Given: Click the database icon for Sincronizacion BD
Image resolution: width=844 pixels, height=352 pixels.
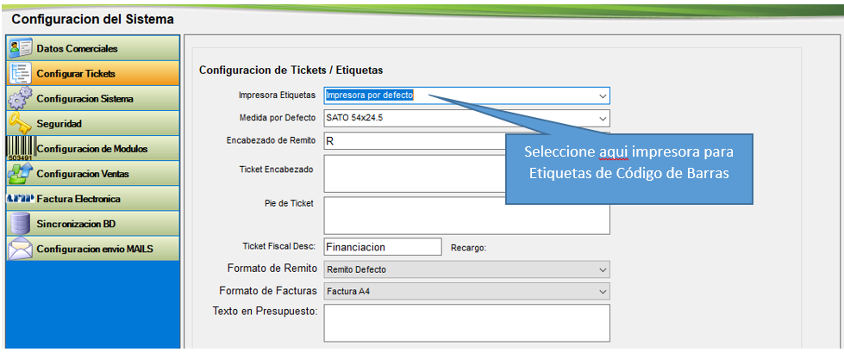Looking at the screenshot, I should (x=20, y=224).
